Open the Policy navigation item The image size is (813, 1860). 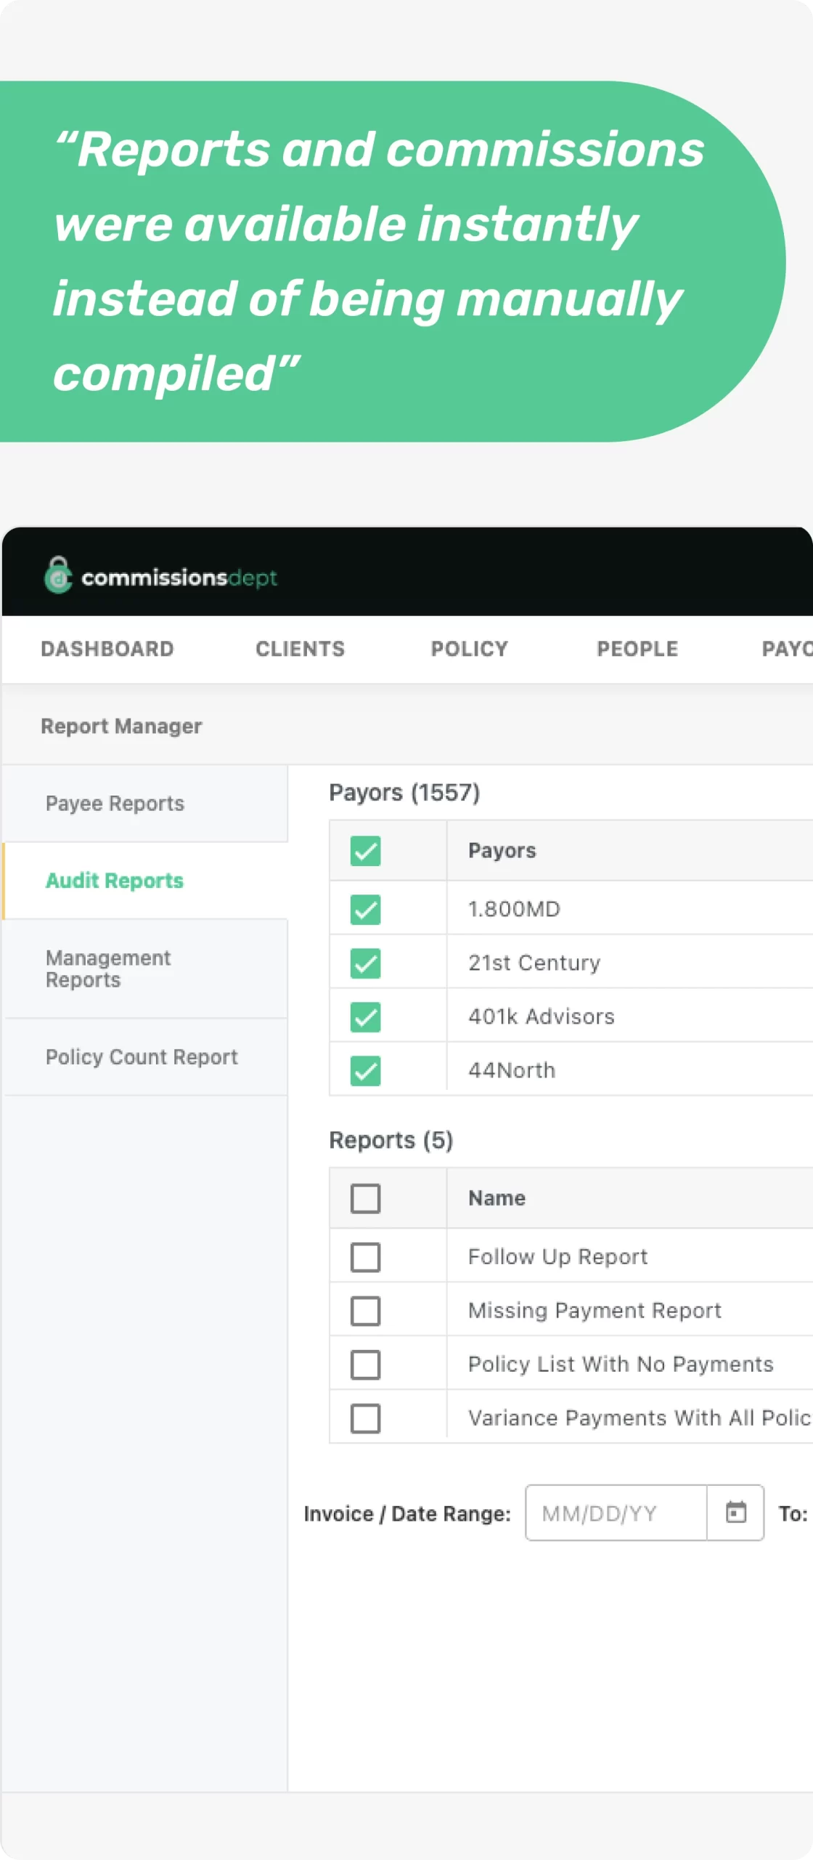pyautogui.click(x=470, y=649)
